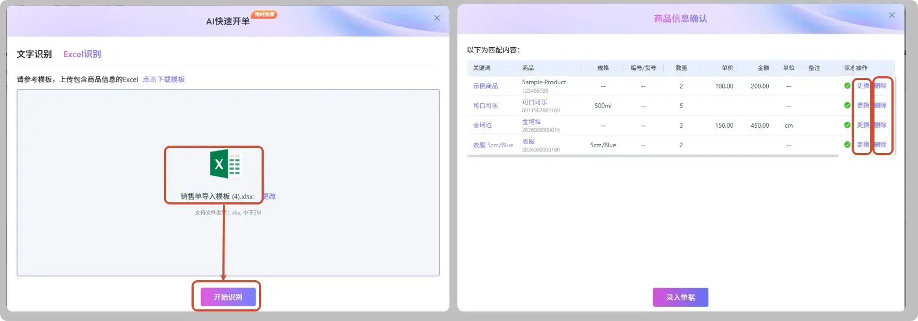Click the cm unit cell
This screenshot has width=918, height=321.
pos(789,126)
